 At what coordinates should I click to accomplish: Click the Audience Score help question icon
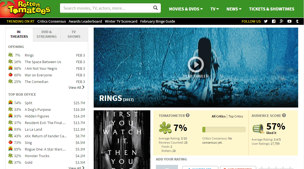[x=284, y=116]
